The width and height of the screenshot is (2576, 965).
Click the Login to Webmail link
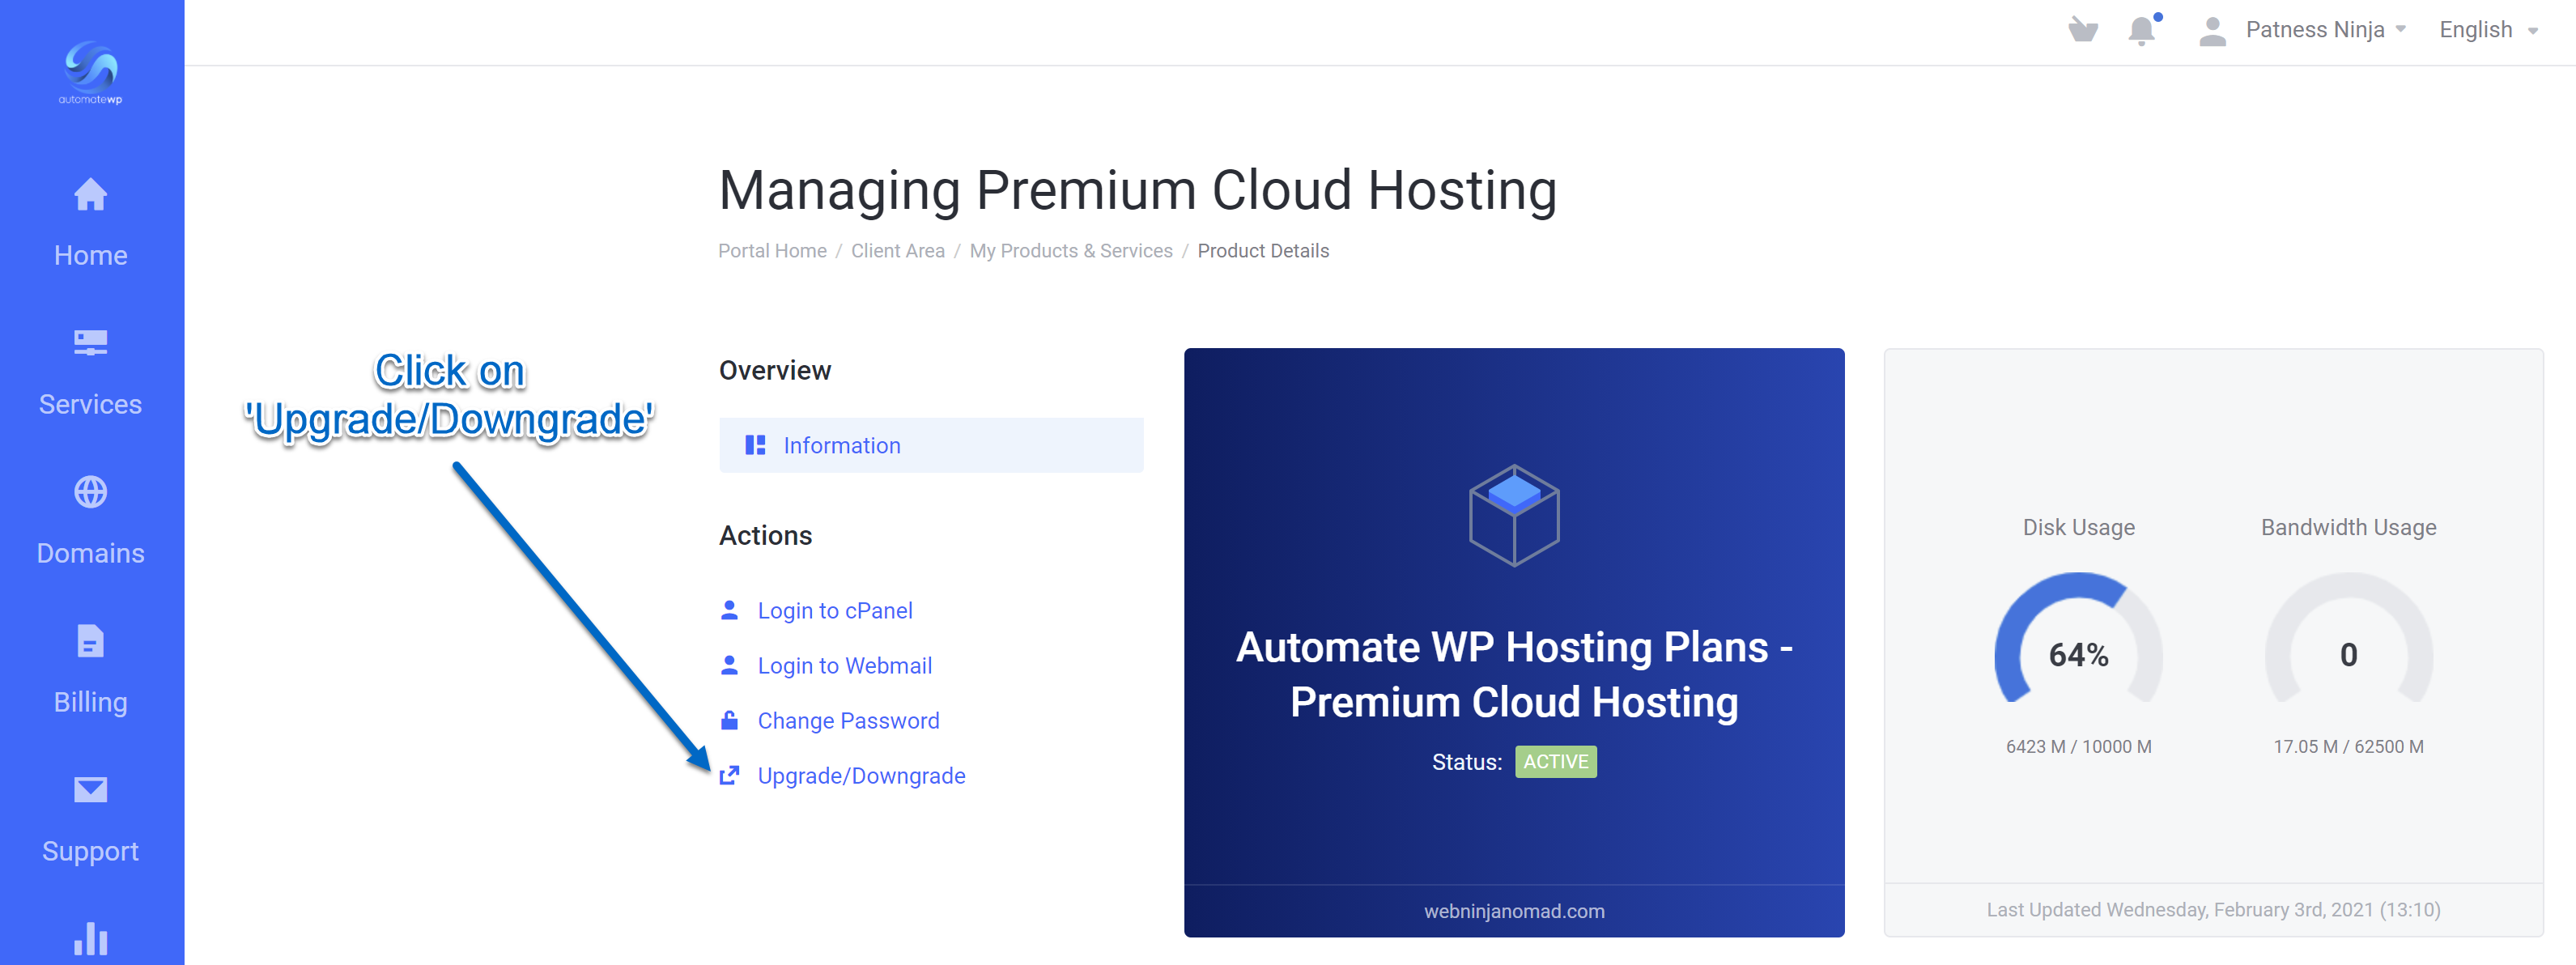pos(844,665)
